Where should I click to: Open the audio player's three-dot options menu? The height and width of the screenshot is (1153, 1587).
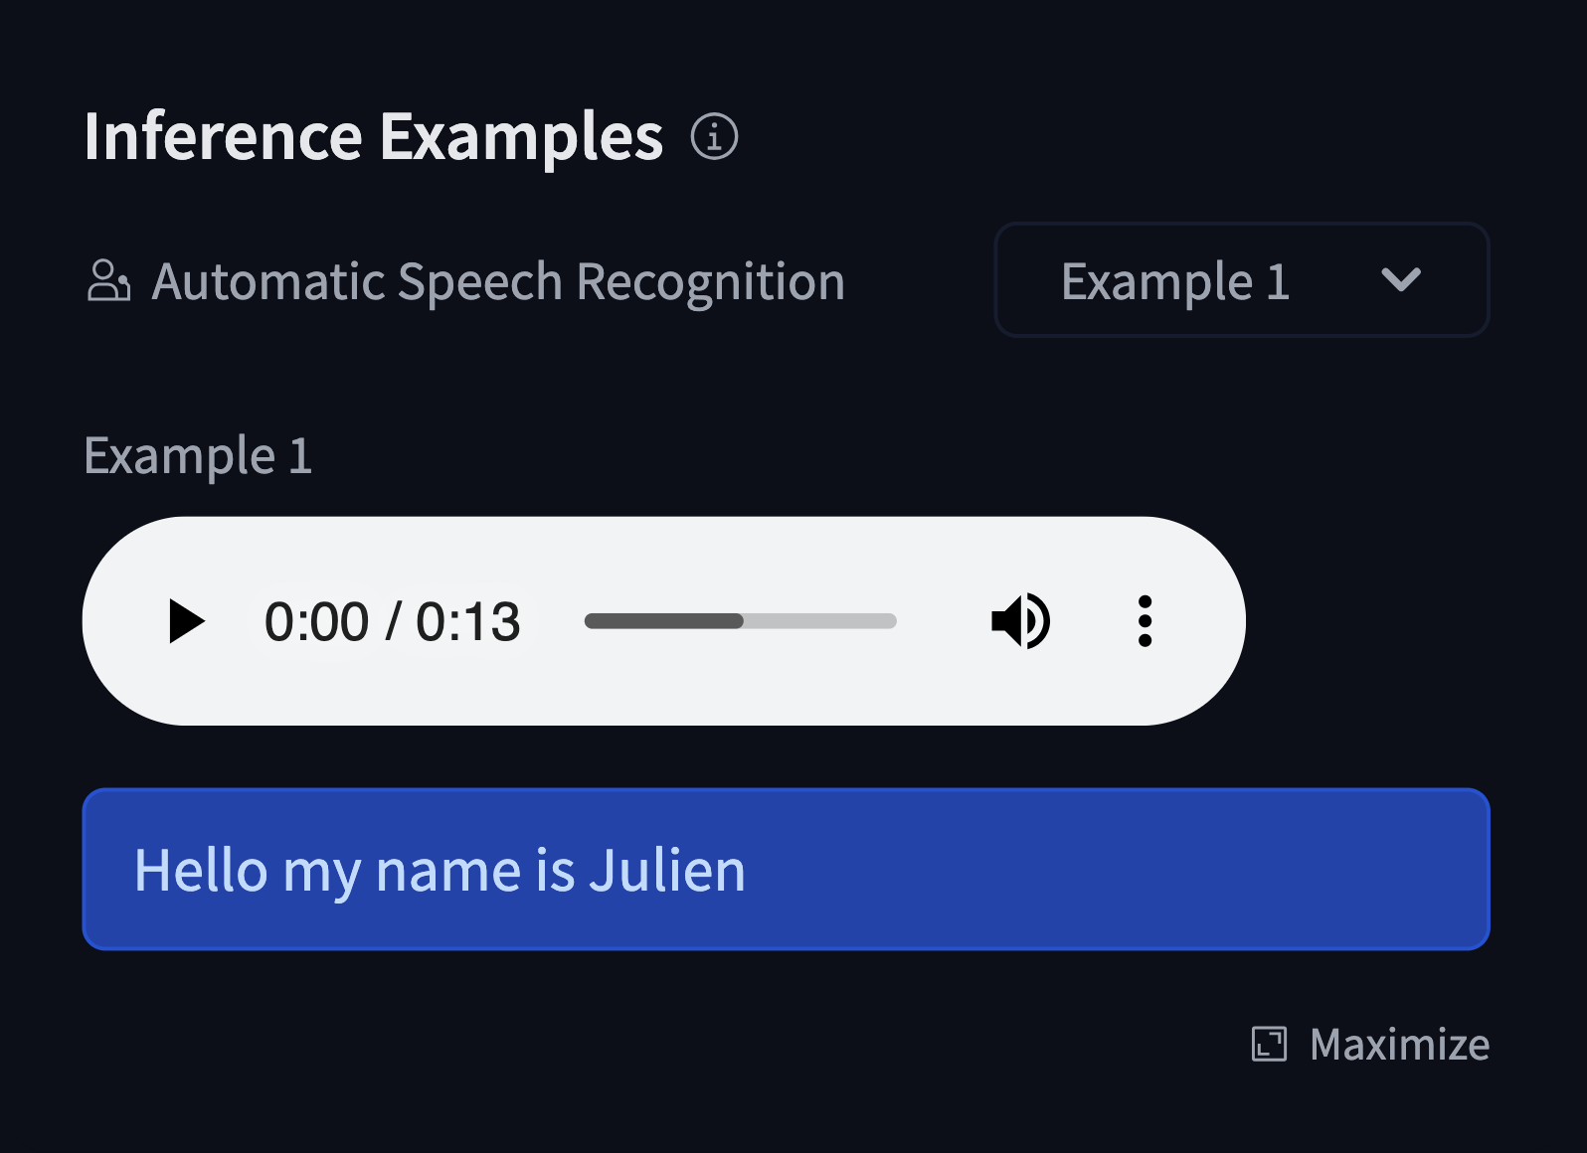point(1145,621)
